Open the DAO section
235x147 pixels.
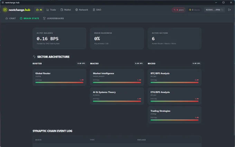tap(97, 10)
